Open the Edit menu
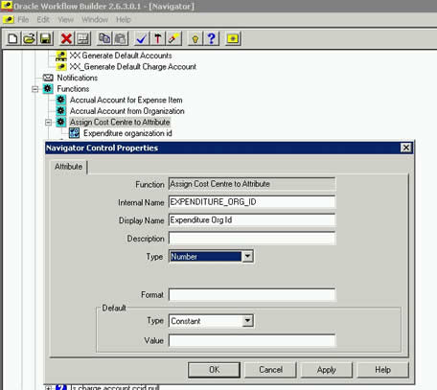 [x=43, y=19]
